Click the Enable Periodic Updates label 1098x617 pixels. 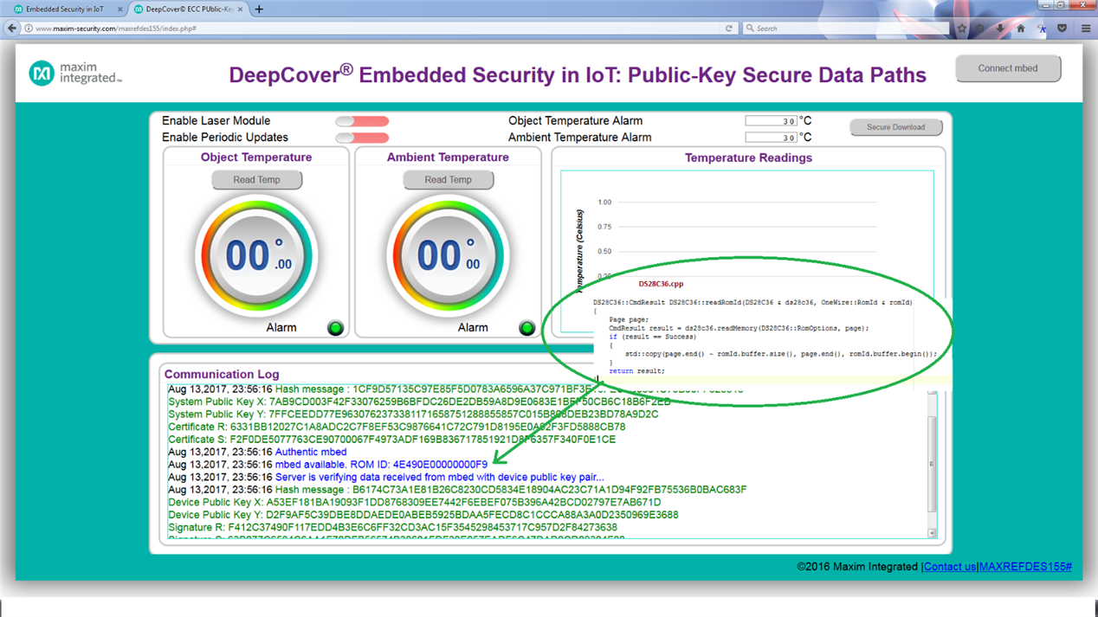(x=225, y=138)
